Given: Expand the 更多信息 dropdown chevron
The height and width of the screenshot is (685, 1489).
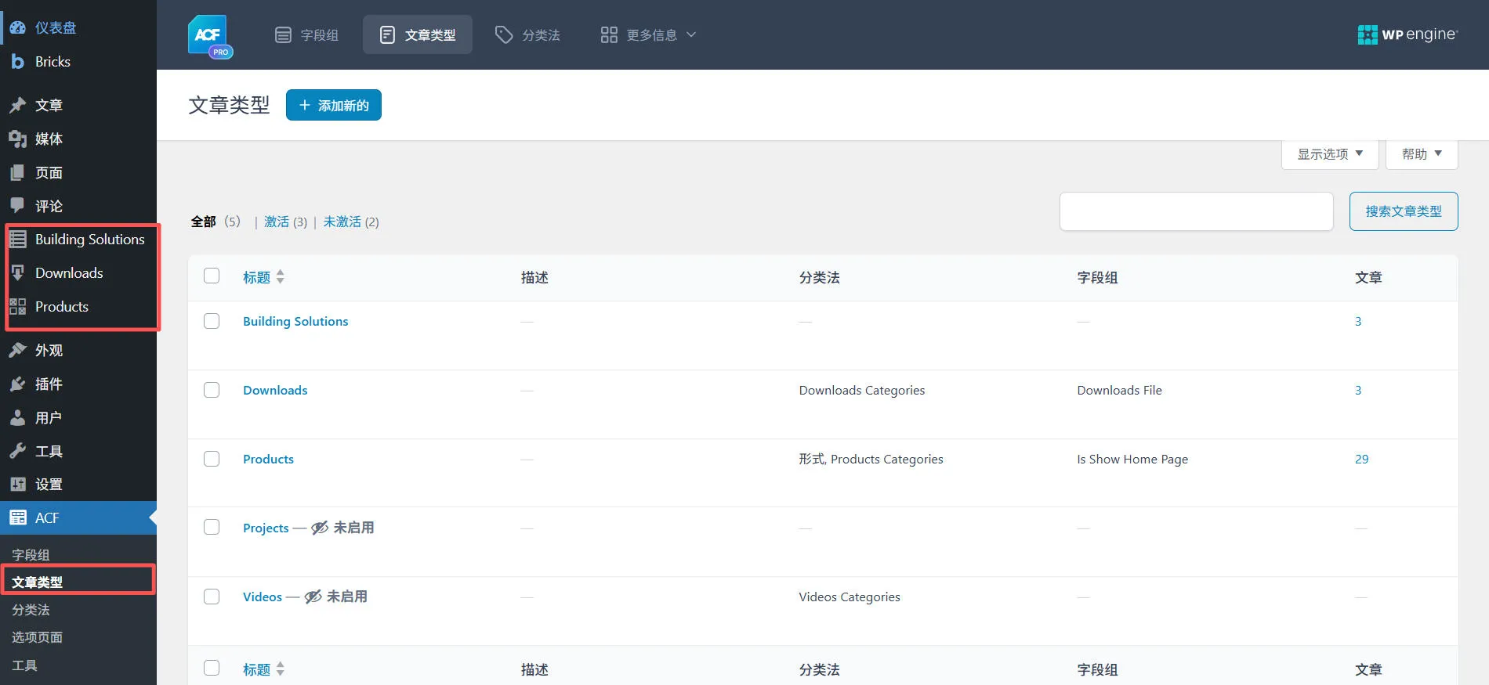Looking at the screenshot, I should pyautogui.click(x=691, y=34).
